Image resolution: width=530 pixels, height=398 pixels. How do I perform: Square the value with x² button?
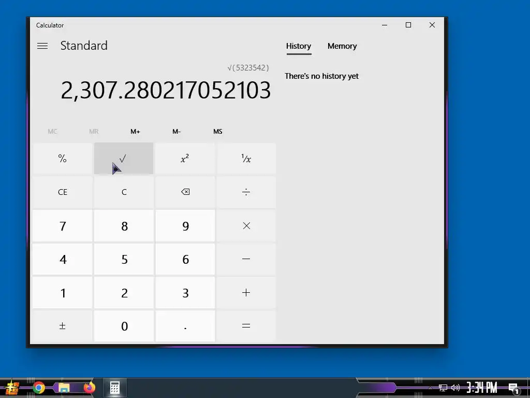pyautogui.click(x=185, y=159)
